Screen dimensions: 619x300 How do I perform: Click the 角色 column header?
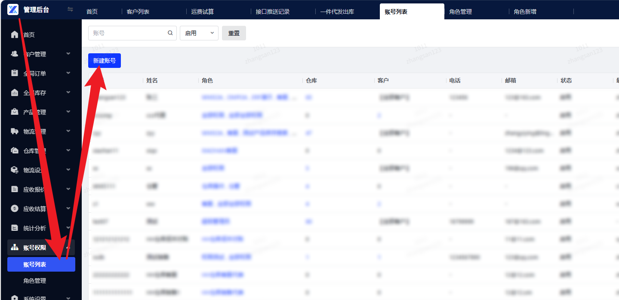[x=207, y=80]
